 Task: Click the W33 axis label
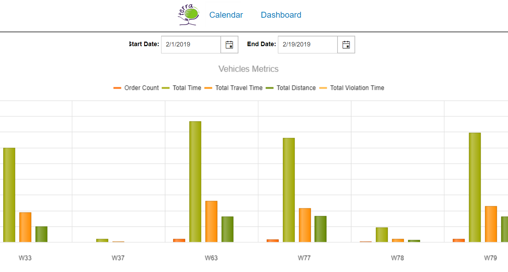point(25,258)
